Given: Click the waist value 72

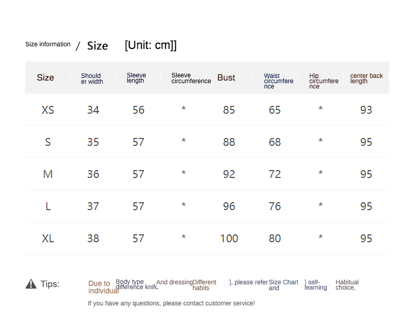Looking at the screenshot, I should point(275,174).
